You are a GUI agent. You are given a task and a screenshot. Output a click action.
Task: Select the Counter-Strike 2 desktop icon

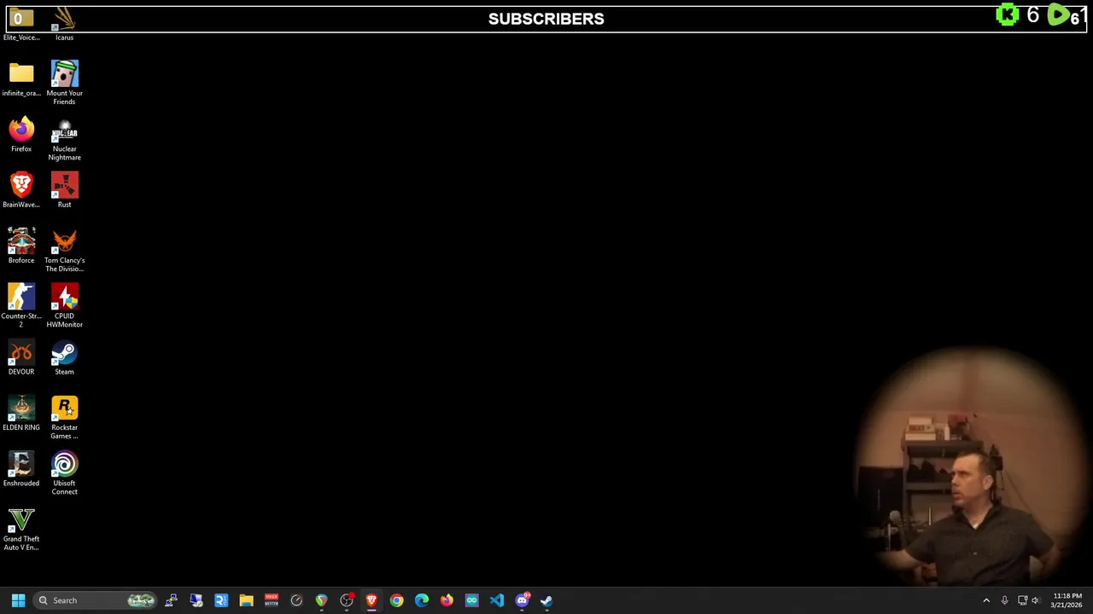[21, 305]
